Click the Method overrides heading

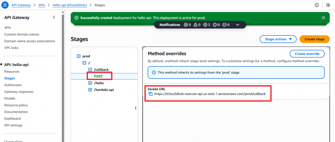(x=167, y=54)
